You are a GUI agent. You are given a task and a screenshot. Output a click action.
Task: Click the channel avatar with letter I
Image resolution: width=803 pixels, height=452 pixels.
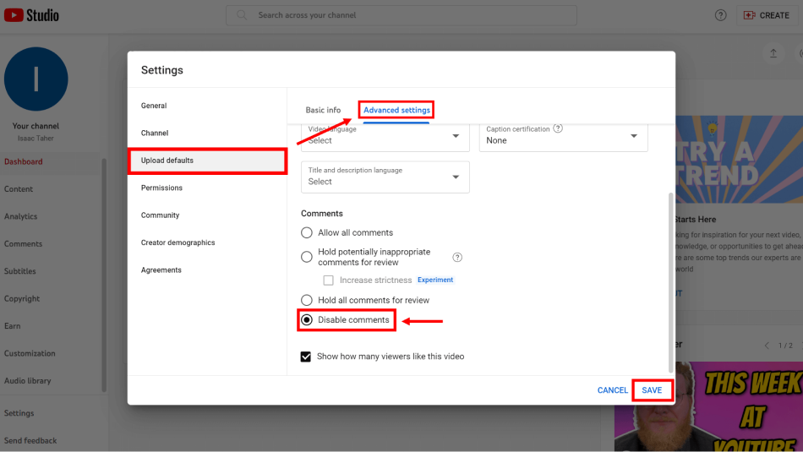pos(36,79)
